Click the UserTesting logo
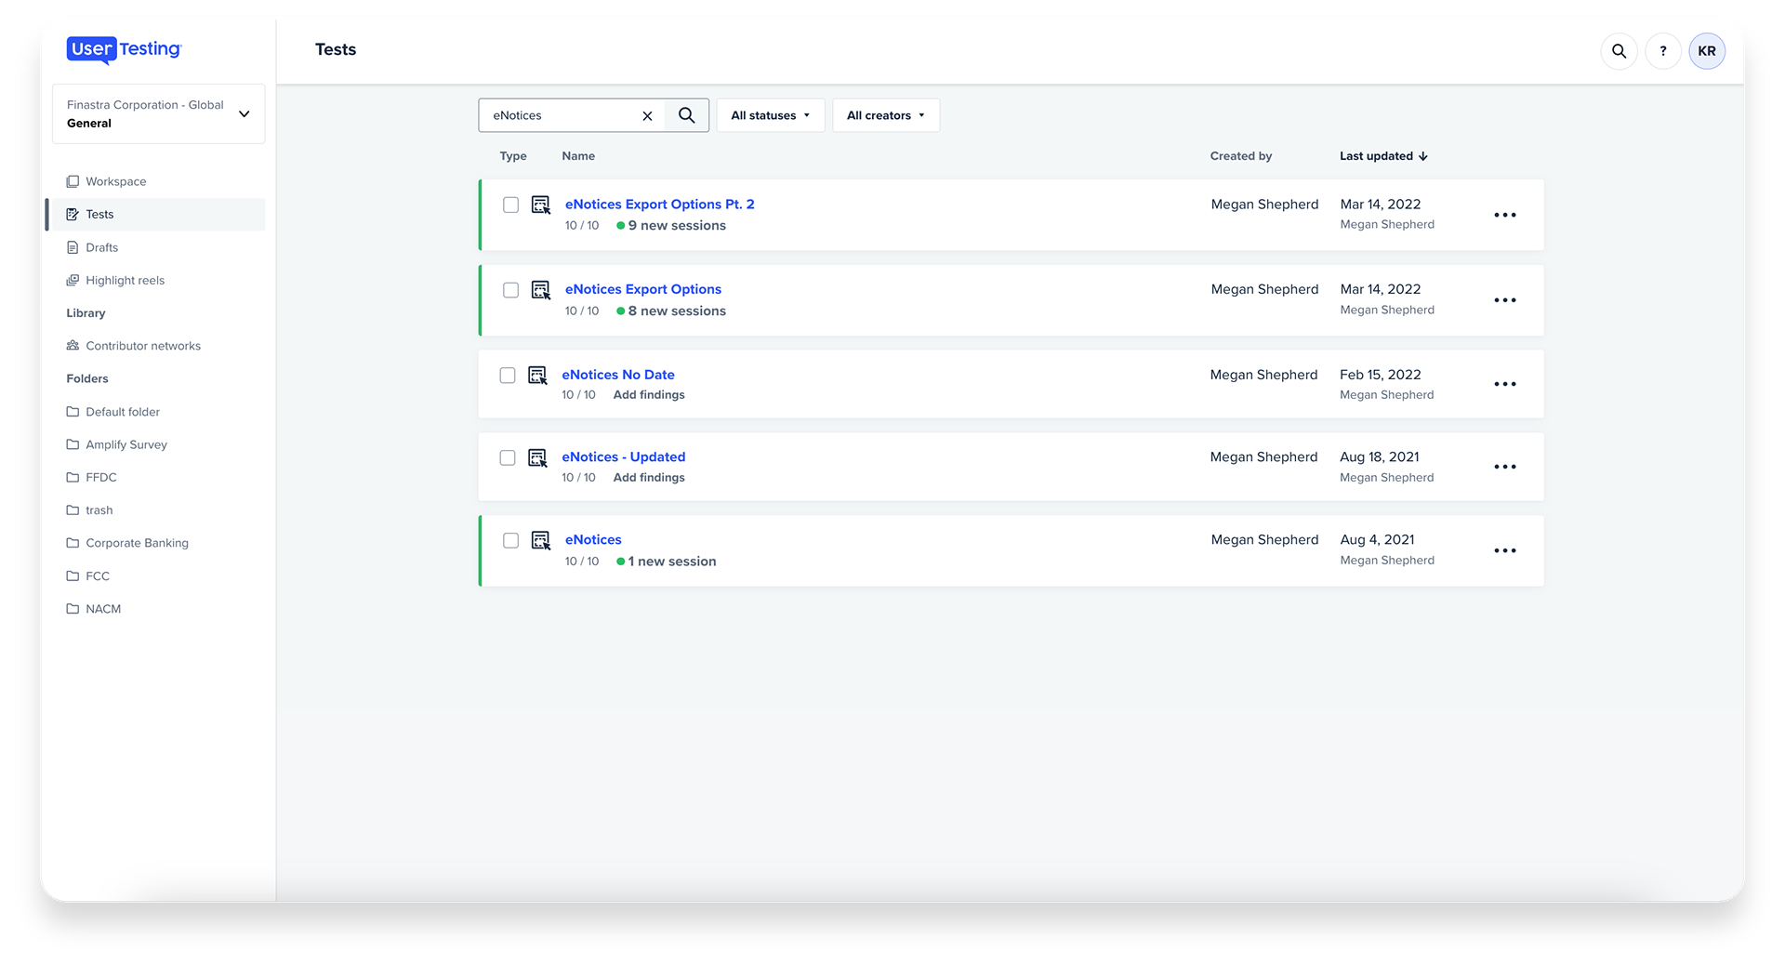Screen dimensions: 1785x965 (124, 50)
